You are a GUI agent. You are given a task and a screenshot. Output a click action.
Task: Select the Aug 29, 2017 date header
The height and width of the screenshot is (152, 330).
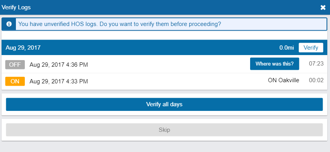23,48
